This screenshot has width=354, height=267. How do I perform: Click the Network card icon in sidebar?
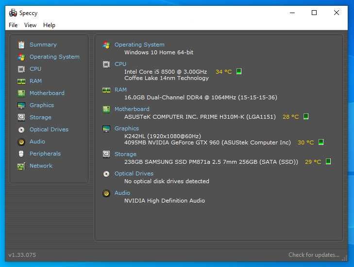point(21,166)
